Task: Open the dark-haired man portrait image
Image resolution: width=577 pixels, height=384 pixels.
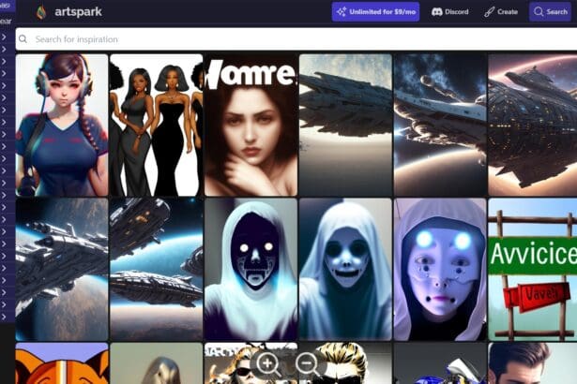Action: [533, 363]
